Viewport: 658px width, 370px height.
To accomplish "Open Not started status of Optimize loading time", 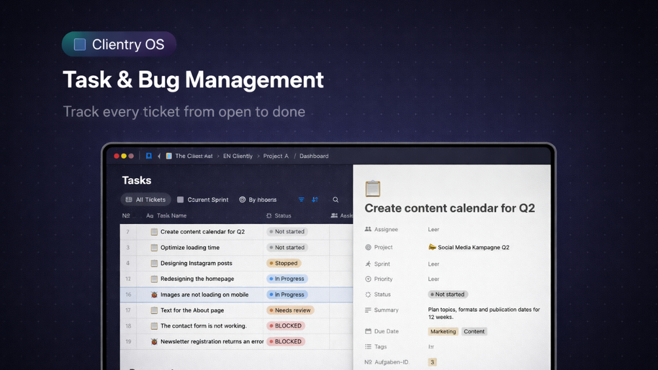I will (x=287, y=248).
